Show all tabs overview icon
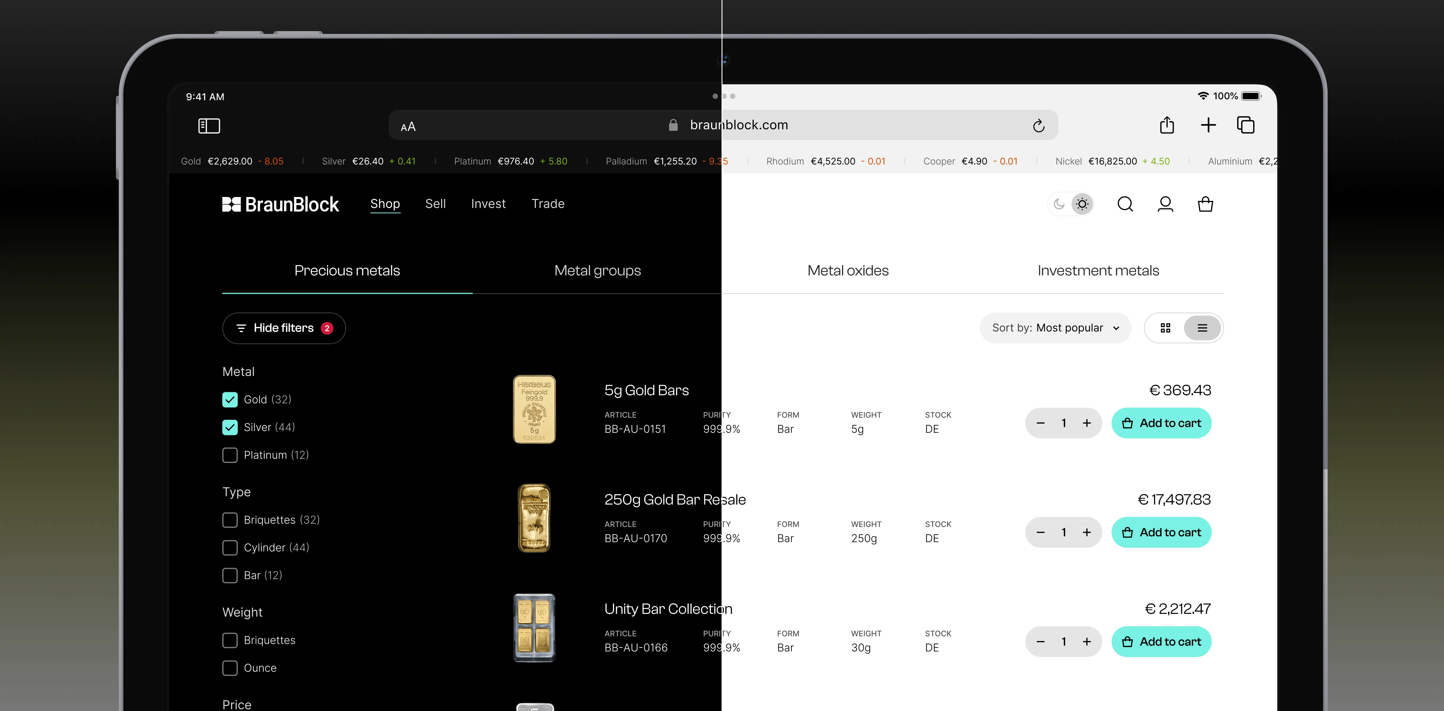 [1245, 125]
